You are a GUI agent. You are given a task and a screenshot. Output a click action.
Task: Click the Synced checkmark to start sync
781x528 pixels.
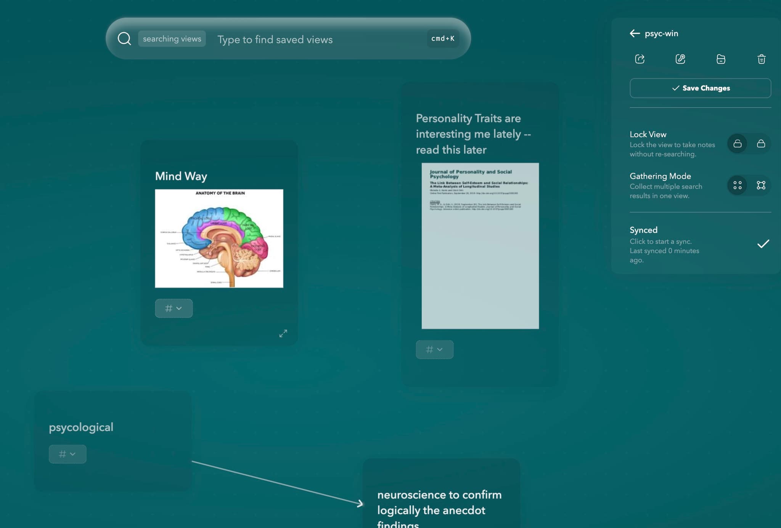763,244
